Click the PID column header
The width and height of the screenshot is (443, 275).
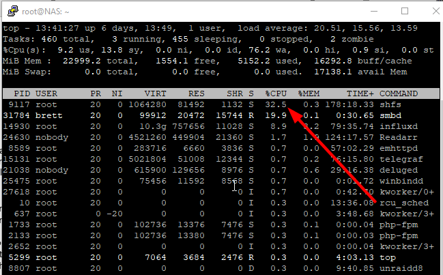[x=22, y=93]
